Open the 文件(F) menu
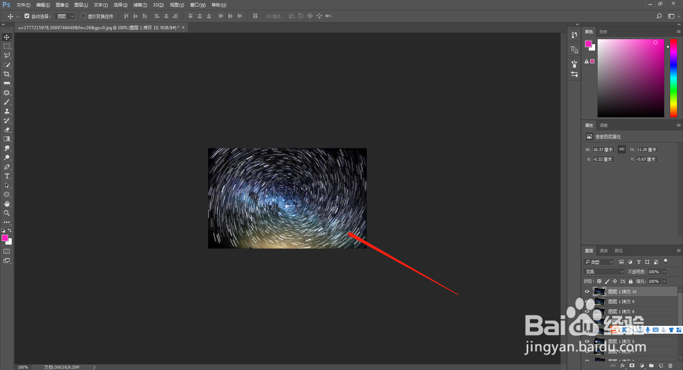Image resolution: width=683 pixels, height=370 pixels. point(23,5)
